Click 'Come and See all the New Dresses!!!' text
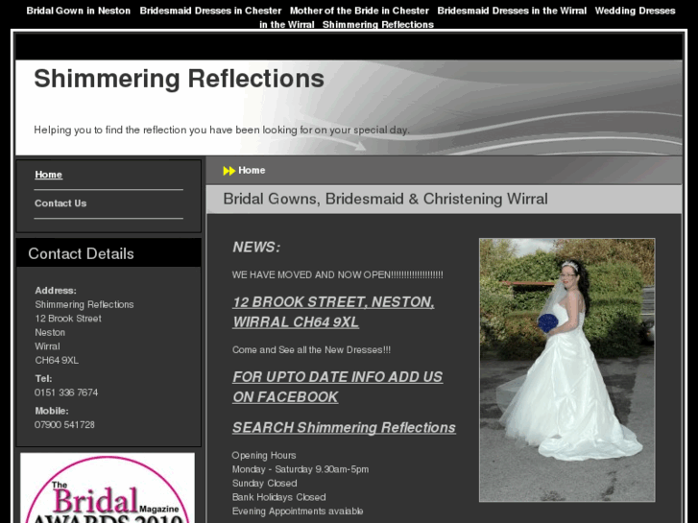Screen dimensions: 698x523 tap(312, 350)
